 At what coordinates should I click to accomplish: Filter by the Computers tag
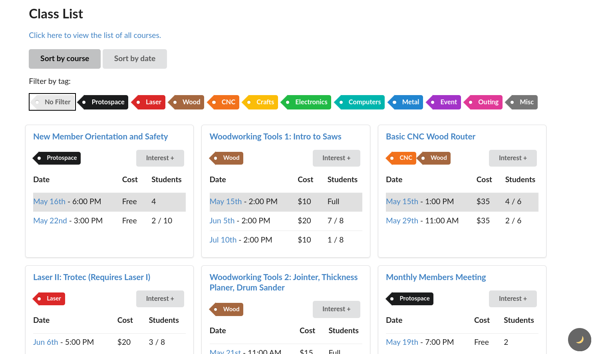click(360, 102)
